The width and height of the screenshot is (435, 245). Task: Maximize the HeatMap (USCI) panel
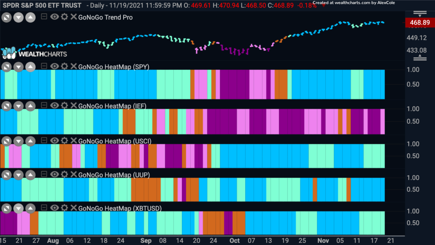tap(6, 141)
